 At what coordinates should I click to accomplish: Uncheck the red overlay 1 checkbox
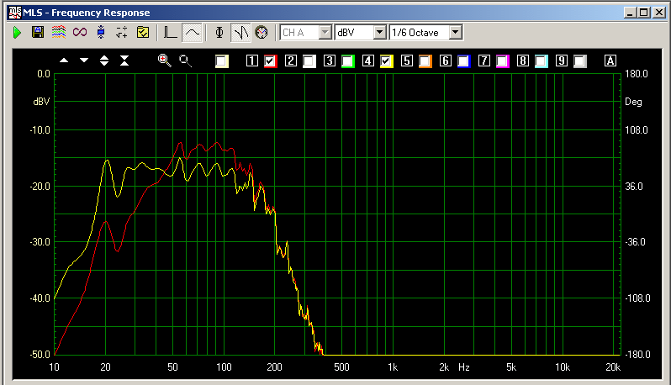click(x=270, y=61)
